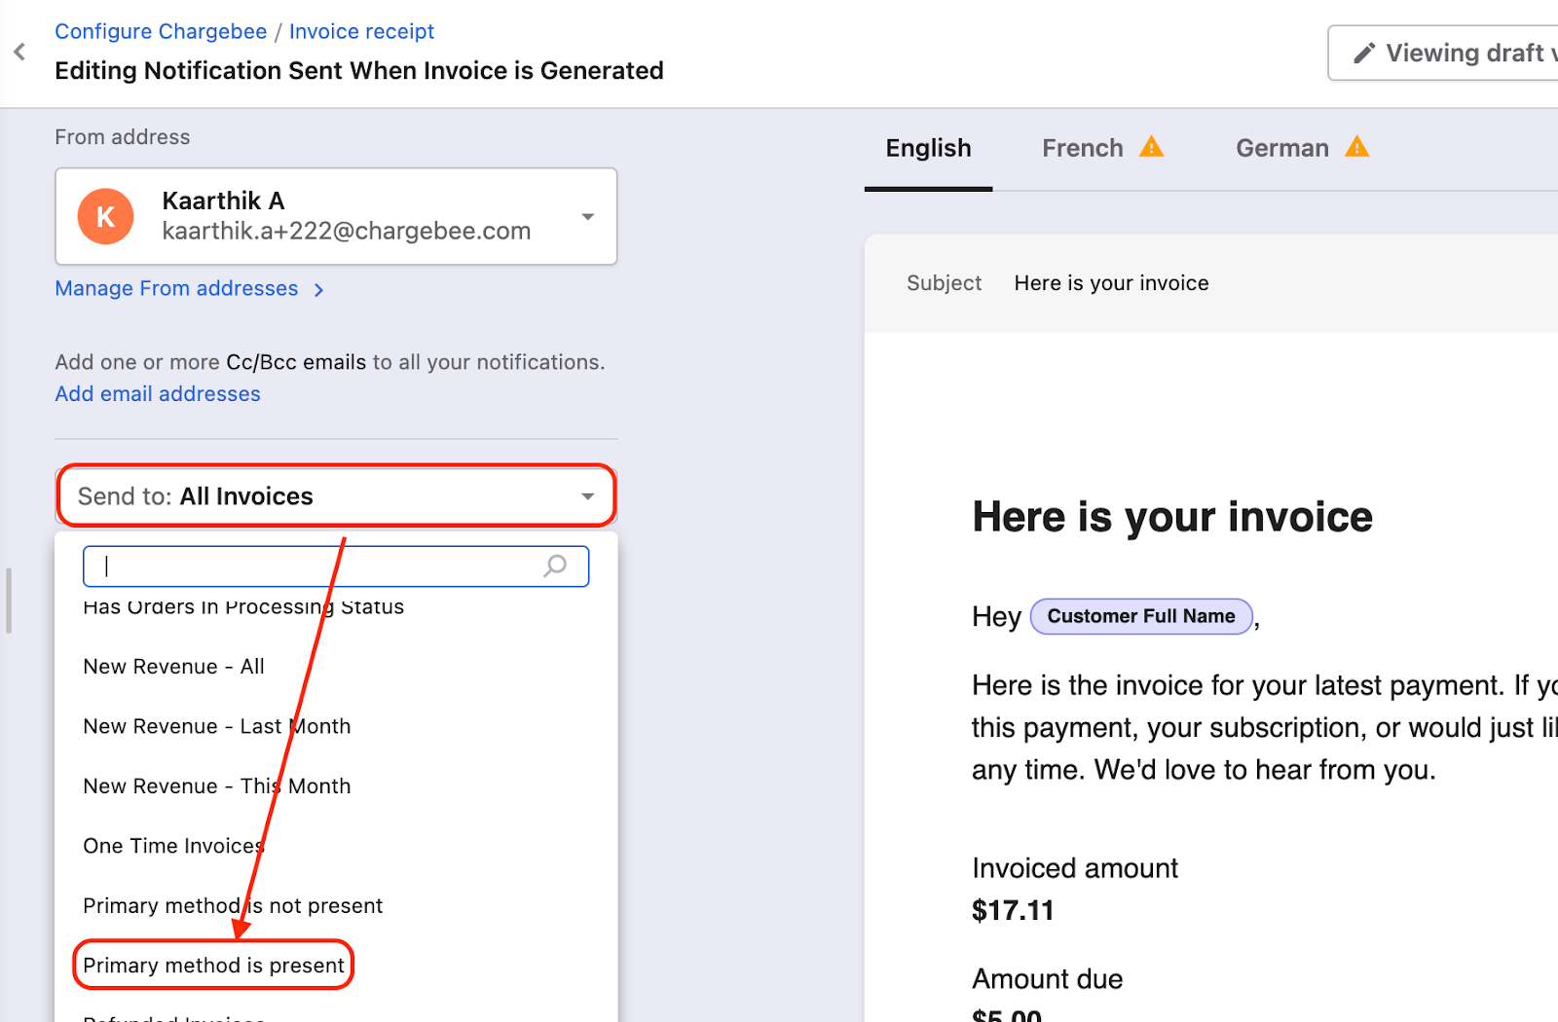
Task: Select Primary method is present option
Action: click(x=213, y=965)
